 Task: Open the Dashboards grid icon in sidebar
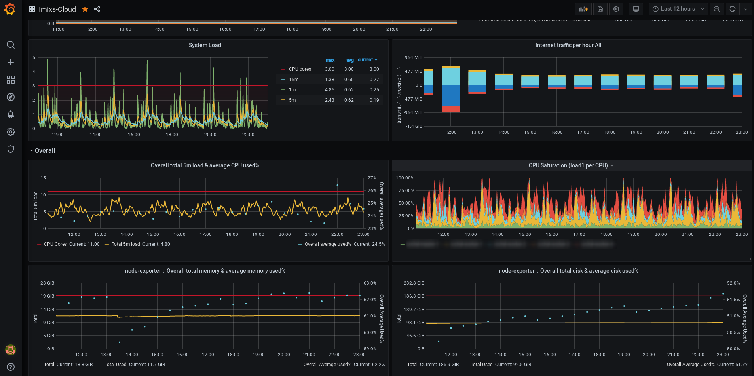coord(11,80)
